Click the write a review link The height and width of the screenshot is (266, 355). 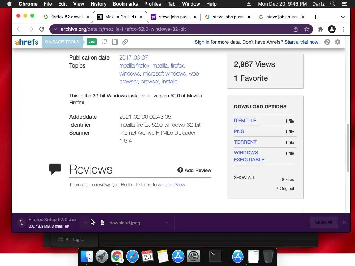171,185
